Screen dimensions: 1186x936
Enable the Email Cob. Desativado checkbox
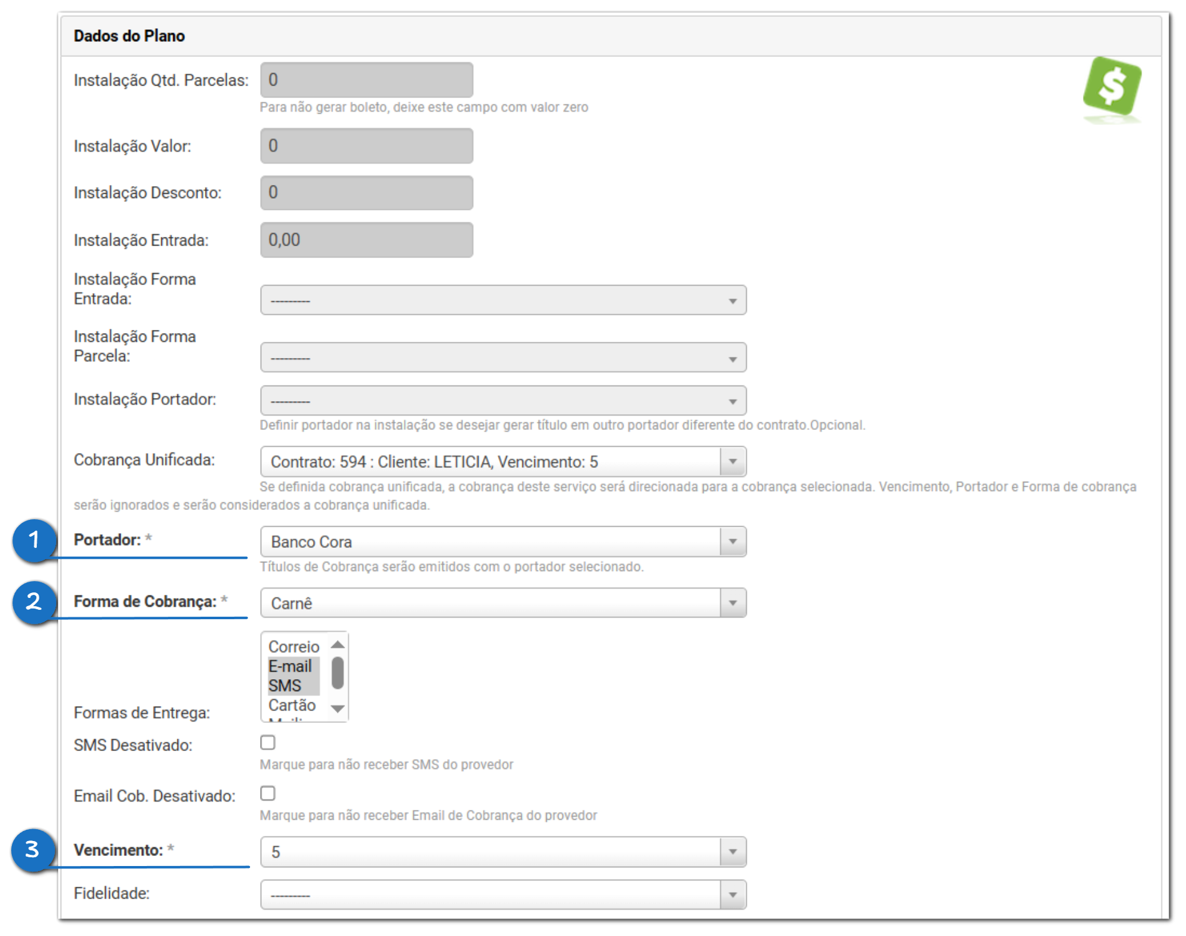pyautogui.click(x=268, y=793)
